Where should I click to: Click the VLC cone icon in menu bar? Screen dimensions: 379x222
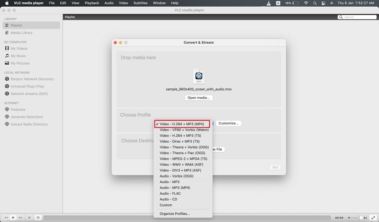pos(268,3)
